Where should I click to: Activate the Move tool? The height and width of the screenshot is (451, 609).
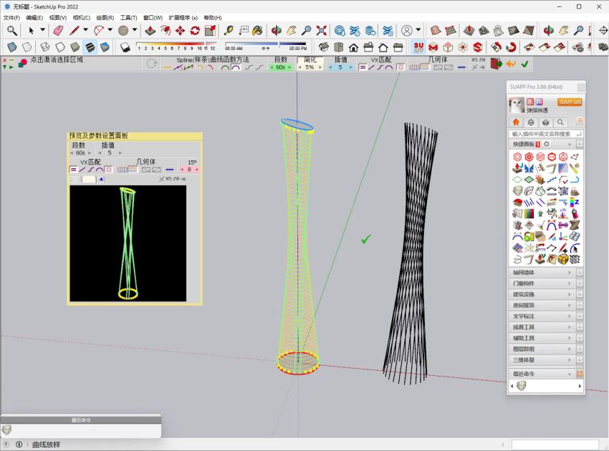(x=181, y=31)
